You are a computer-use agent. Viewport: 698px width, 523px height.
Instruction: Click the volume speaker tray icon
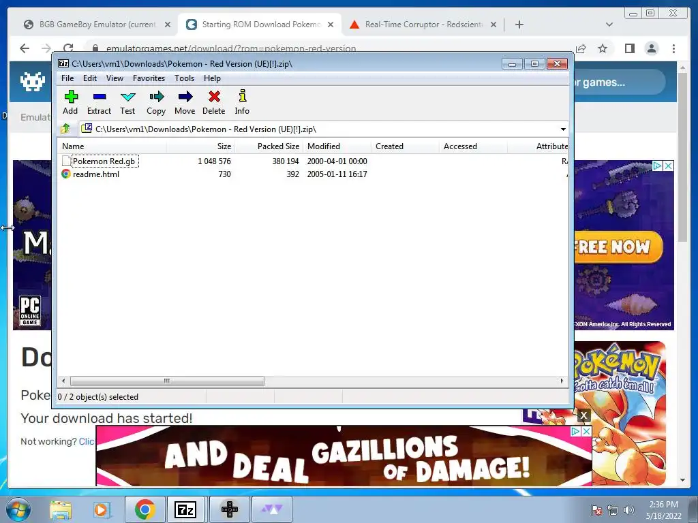[x=629, y=510]
